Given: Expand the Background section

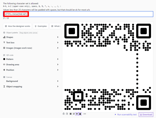Looking at the screenshot, I should pos(31,81).
